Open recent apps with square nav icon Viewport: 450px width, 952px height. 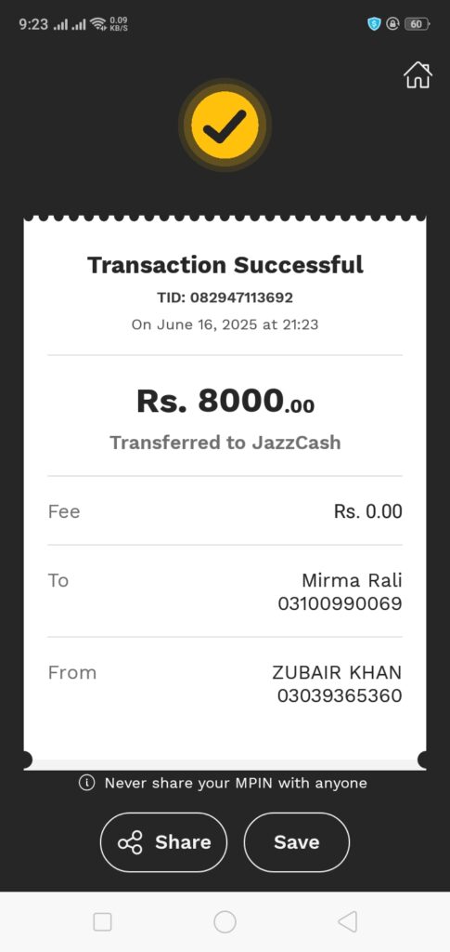click(x=102, y=921)
